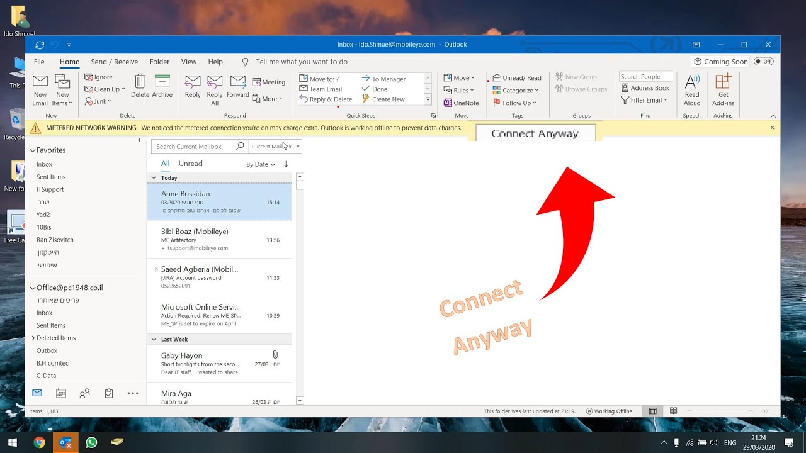Open the More respond options dropdown
This screenshot has height=453, width=806.
[x=268, y=99]
